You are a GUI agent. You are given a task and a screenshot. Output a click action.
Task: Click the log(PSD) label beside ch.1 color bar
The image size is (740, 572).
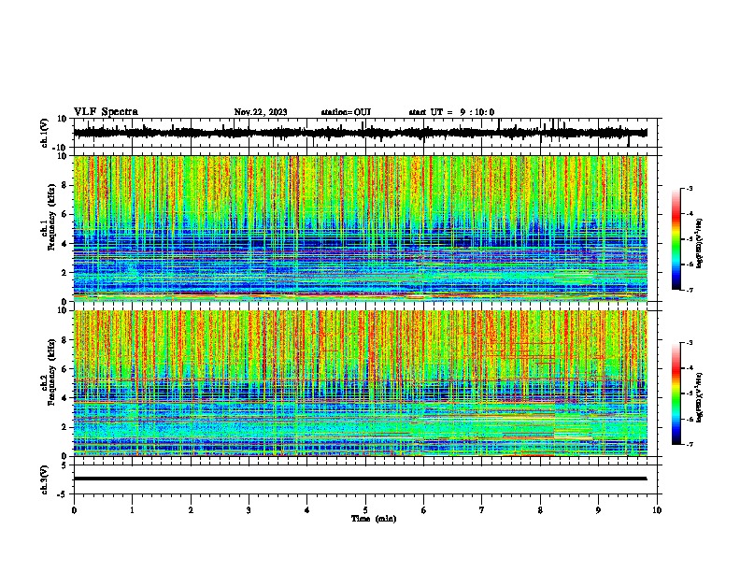click(700, 243)
